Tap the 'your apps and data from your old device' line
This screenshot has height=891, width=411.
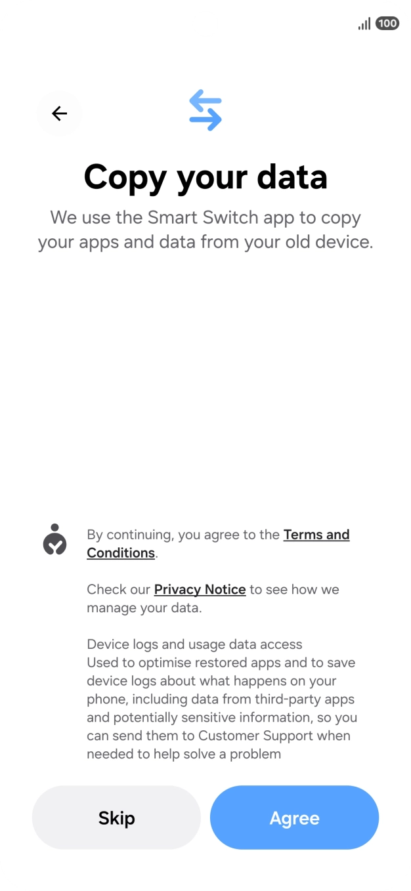(205, 242)
